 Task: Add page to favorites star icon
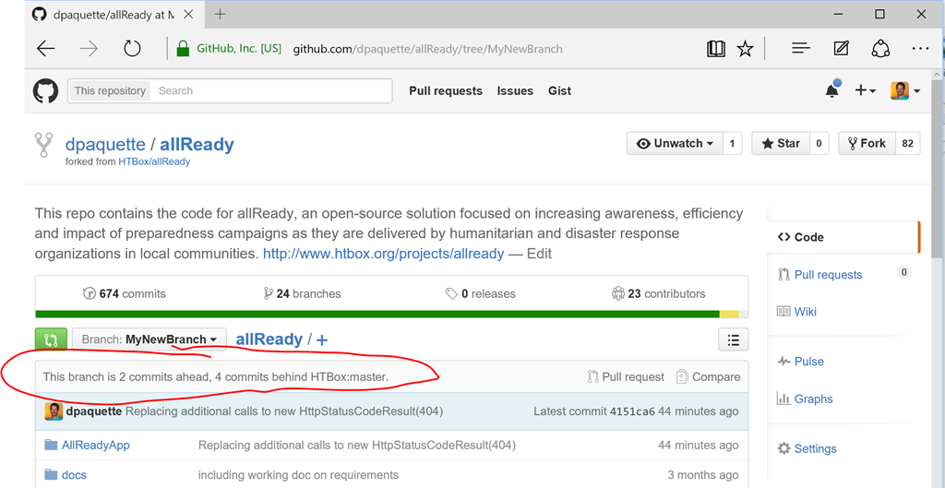[x=746, y=49]
